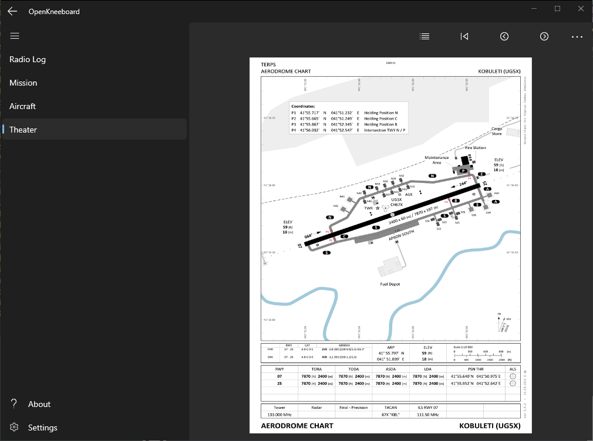
Task: Open Settings from the sidebar
Action: (x=43, y=428)
